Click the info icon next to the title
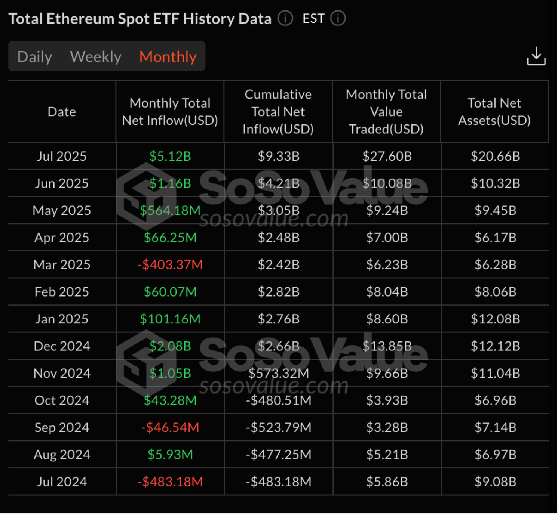Screen dimensions: 558x514 285,18
